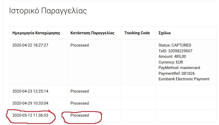Select the Κατάσταση Παραγγελίας column header
Image resolution: width=219 pixels, height=125 pixels.
coord(92,33)
